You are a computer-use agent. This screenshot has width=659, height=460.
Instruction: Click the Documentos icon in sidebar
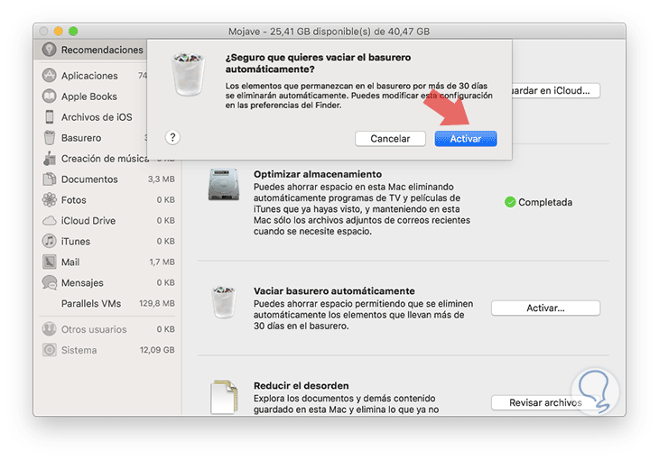[x=49, y=179]
